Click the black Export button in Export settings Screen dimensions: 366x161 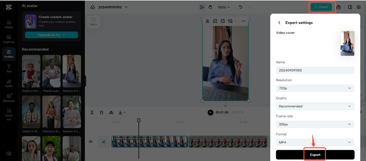[315, 155]
